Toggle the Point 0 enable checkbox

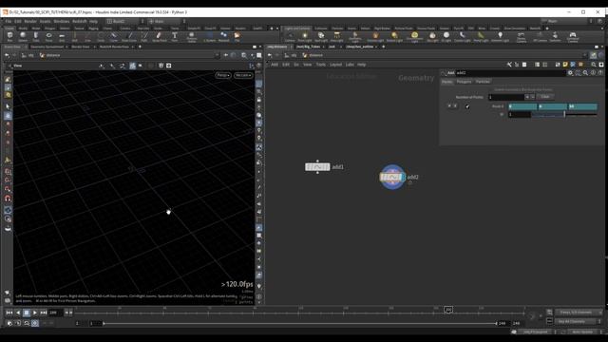tap(467, 106)
